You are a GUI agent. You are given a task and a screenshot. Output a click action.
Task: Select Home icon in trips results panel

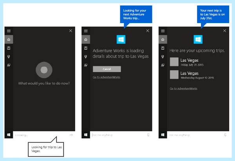163,39
